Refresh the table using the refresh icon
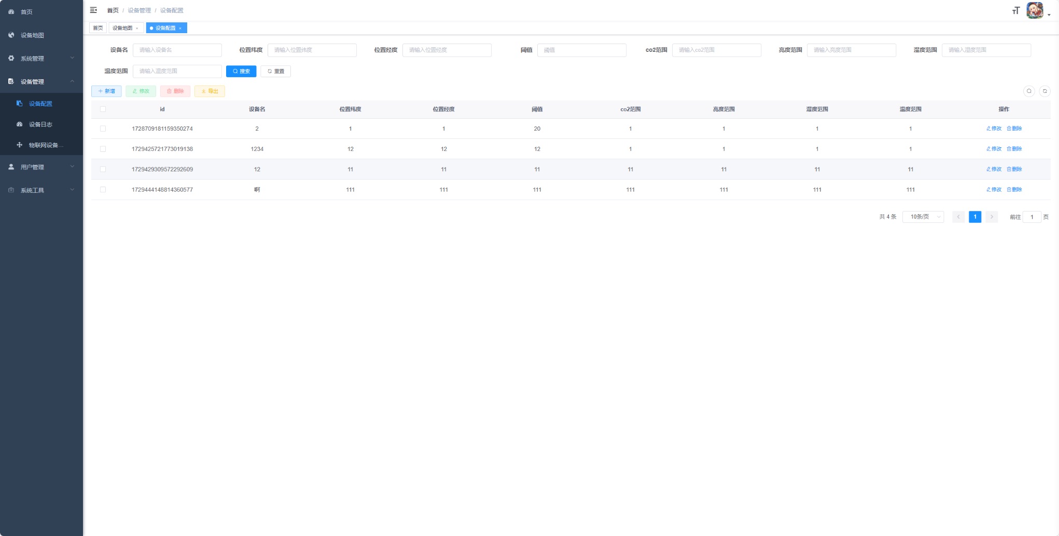Screen dimensions: 1059x536 pyautogui.click(x=1045, y=91)
